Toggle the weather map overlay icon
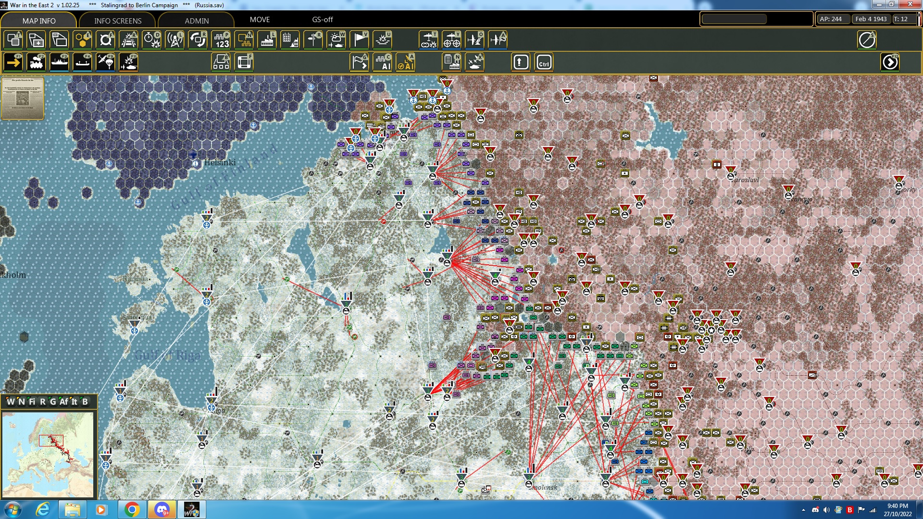 [336, 40]
